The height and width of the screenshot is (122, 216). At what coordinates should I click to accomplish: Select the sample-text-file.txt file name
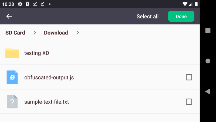point(46,102)
